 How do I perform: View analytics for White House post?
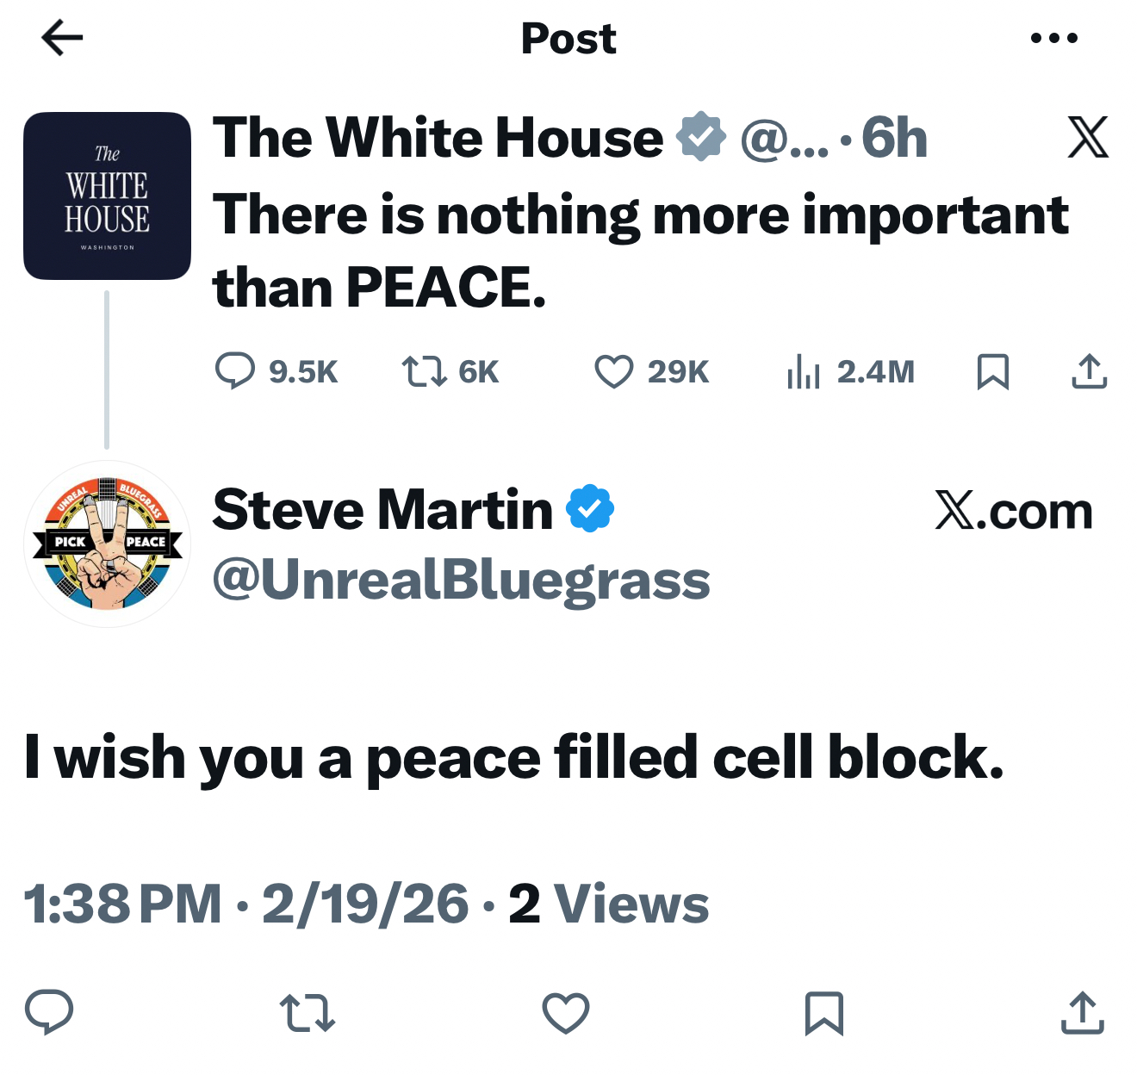804,371
